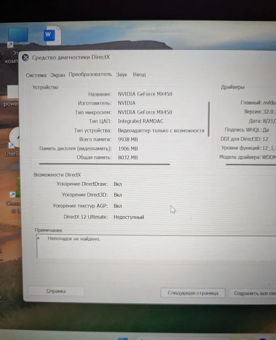Click the drivers panel horizontal scrollbar
The width and height of the screenshot is (276, 340).
click(250, 164)
